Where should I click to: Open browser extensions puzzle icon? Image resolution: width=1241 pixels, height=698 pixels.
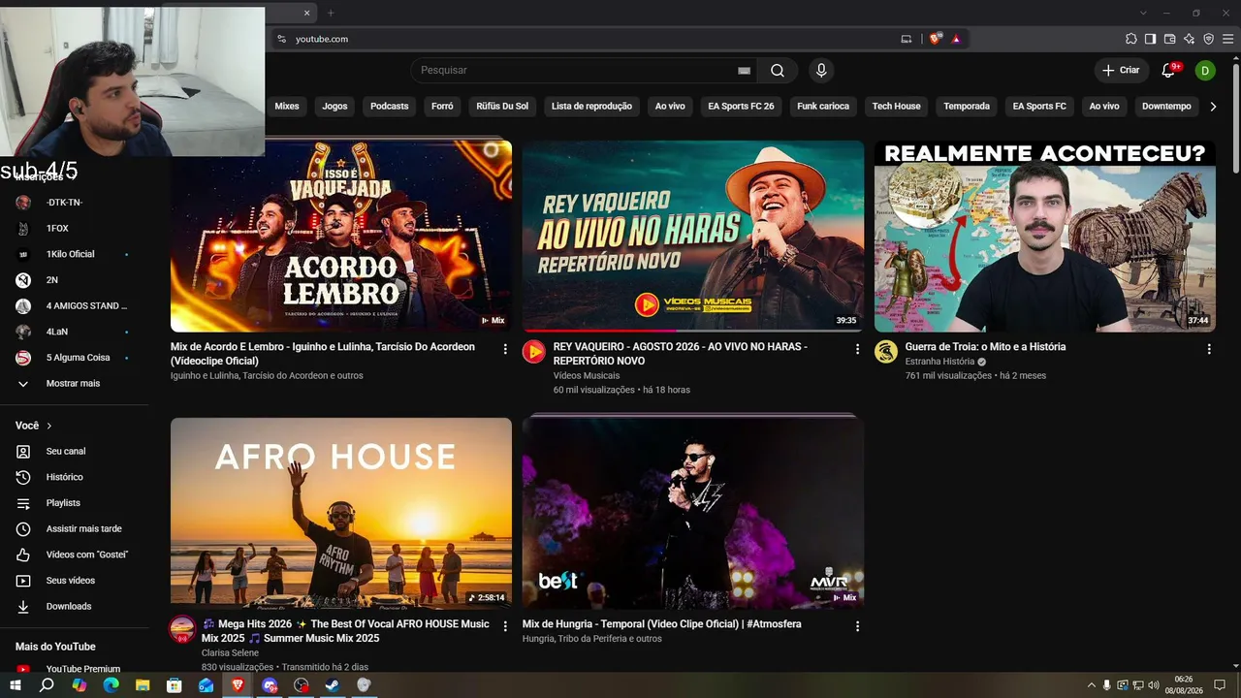1130,39
